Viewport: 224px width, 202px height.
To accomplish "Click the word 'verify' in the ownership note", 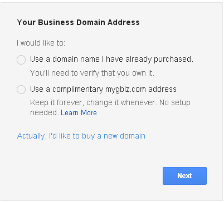I will click(90, 73).
